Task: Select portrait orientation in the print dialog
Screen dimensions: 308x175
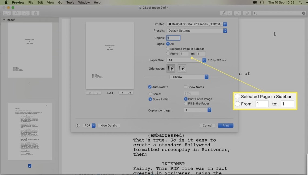Action: [x=170, y=68]
